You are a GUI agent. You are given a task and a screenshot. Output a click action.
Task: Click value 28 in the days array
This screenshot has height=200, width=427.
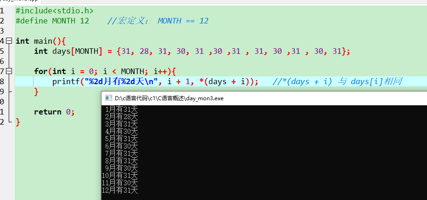[x=144, y=51]
